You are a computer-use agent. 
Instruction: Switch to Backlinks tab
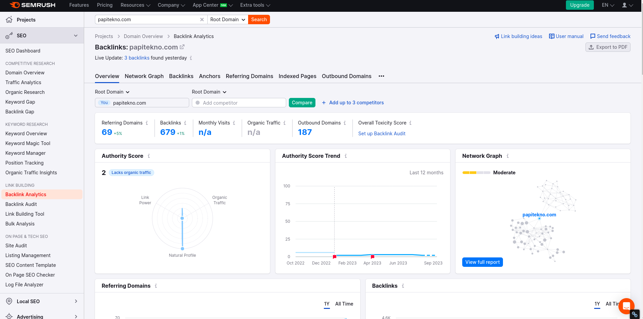(x=181, y=76)
